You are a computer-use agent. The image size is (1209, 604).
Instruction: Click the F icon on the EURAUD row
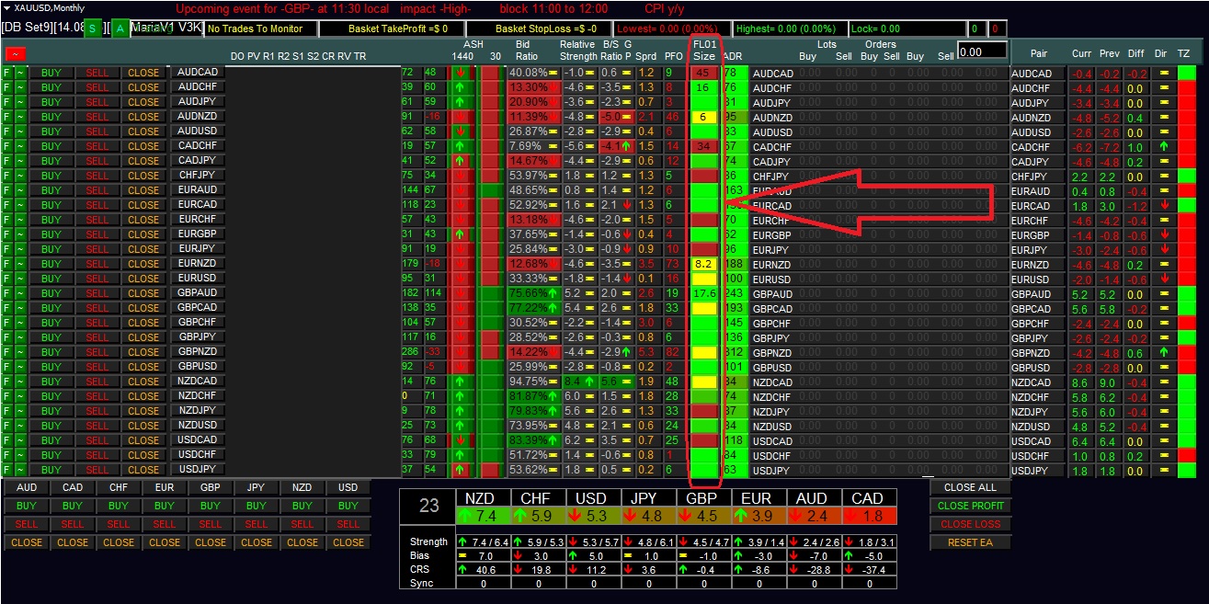click(7, 190)
